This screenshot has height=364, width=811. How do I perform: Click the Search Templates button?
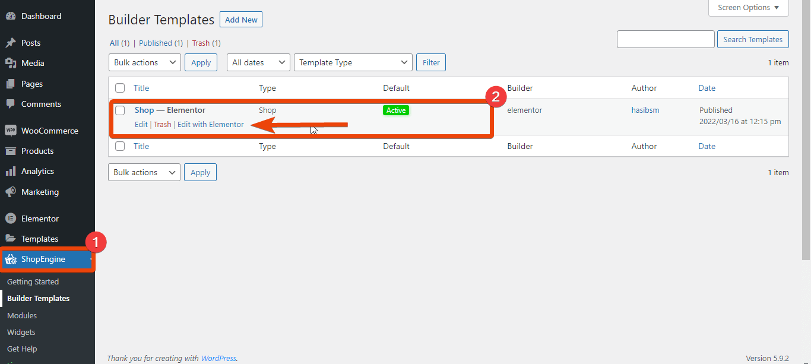(753, 39)
